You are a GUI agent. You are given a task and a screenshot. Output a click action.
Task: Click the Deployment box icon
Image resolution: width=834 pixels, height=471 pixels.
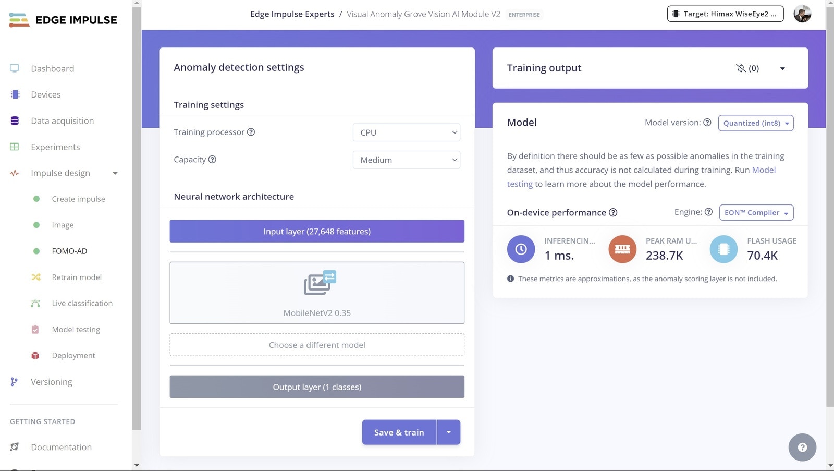coord(35,355)
